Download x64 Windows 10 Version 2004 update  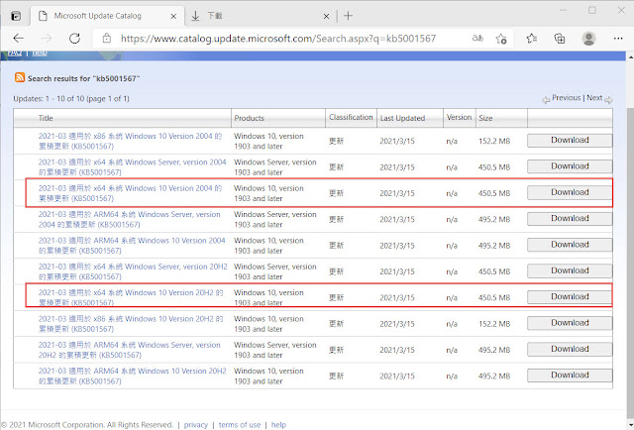click(x=570, y=192)
